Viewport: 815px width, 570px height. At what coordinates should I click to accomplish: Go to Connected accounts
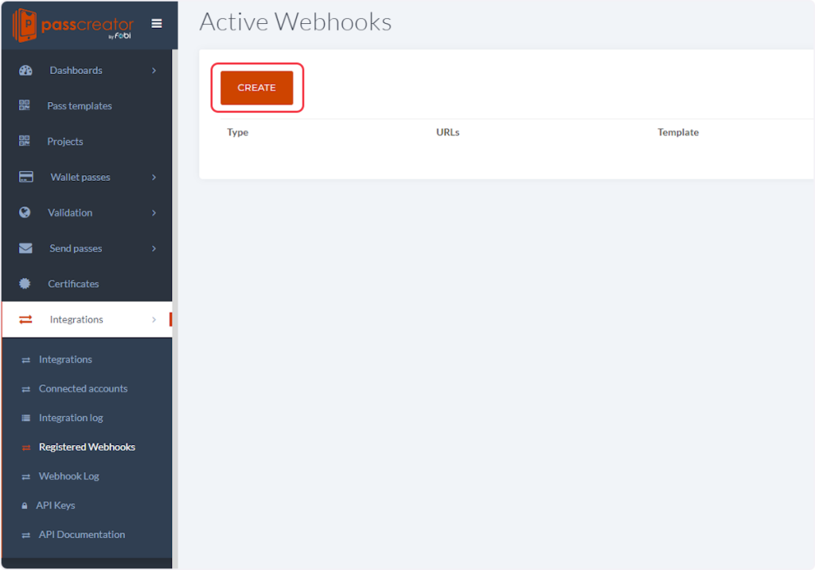coord(83,389)
